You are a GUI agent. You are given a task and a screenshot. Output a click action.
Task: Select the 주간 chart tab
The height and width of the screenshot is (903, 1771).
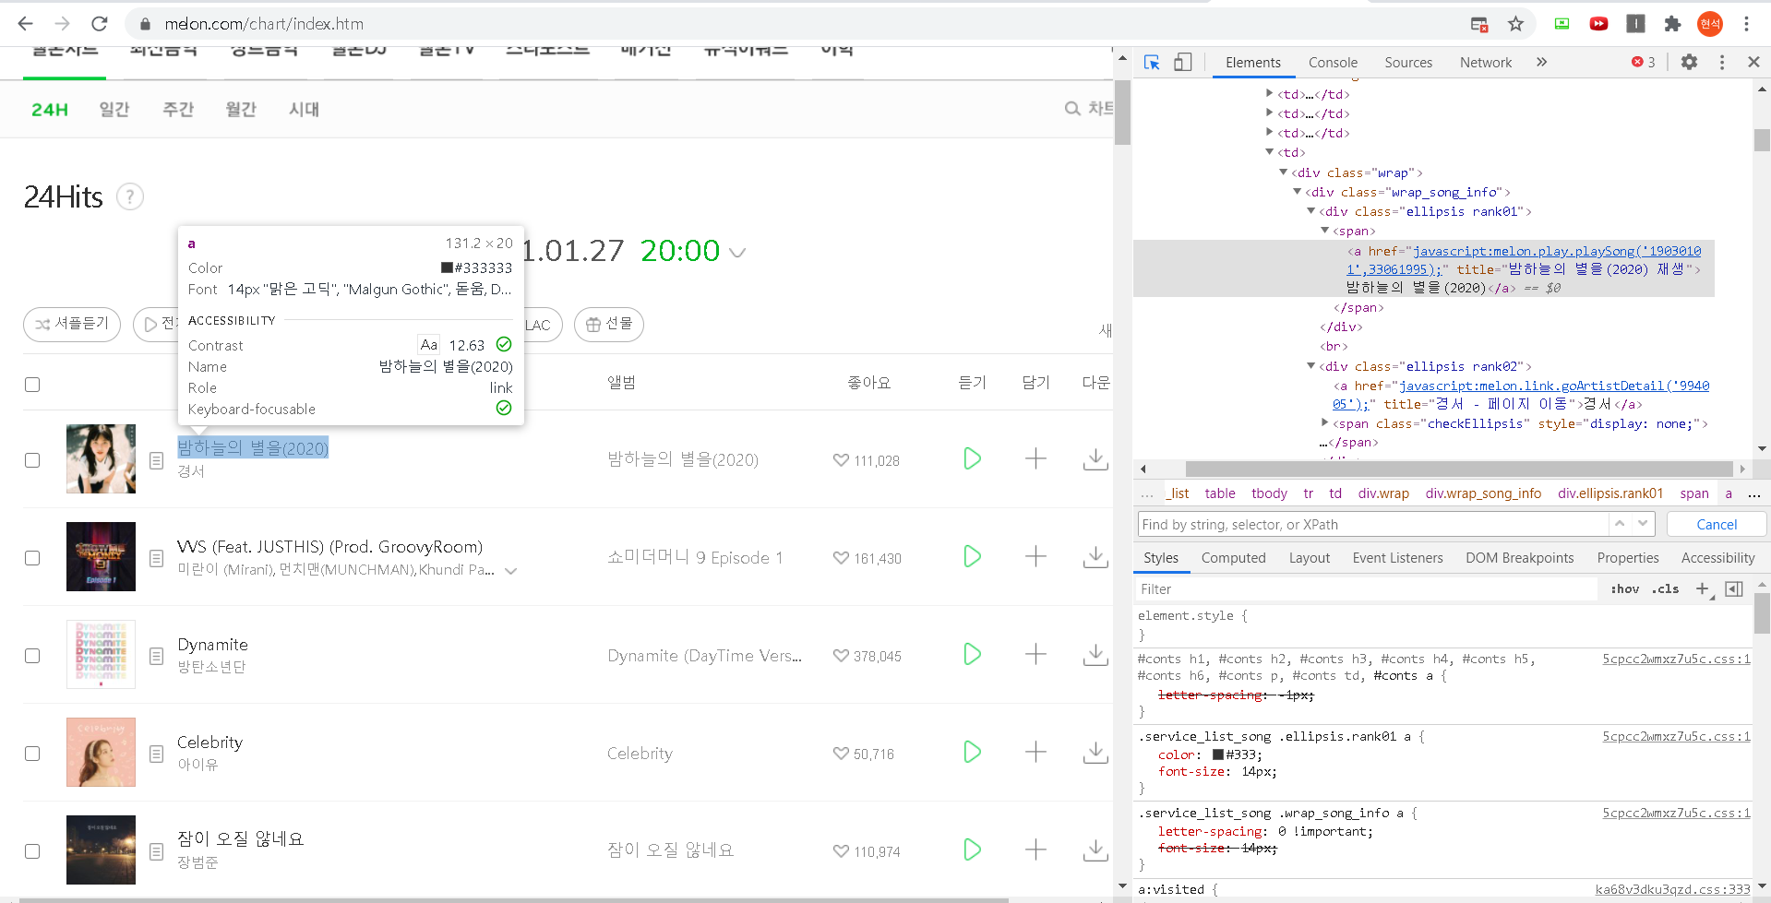pos(178,109)
